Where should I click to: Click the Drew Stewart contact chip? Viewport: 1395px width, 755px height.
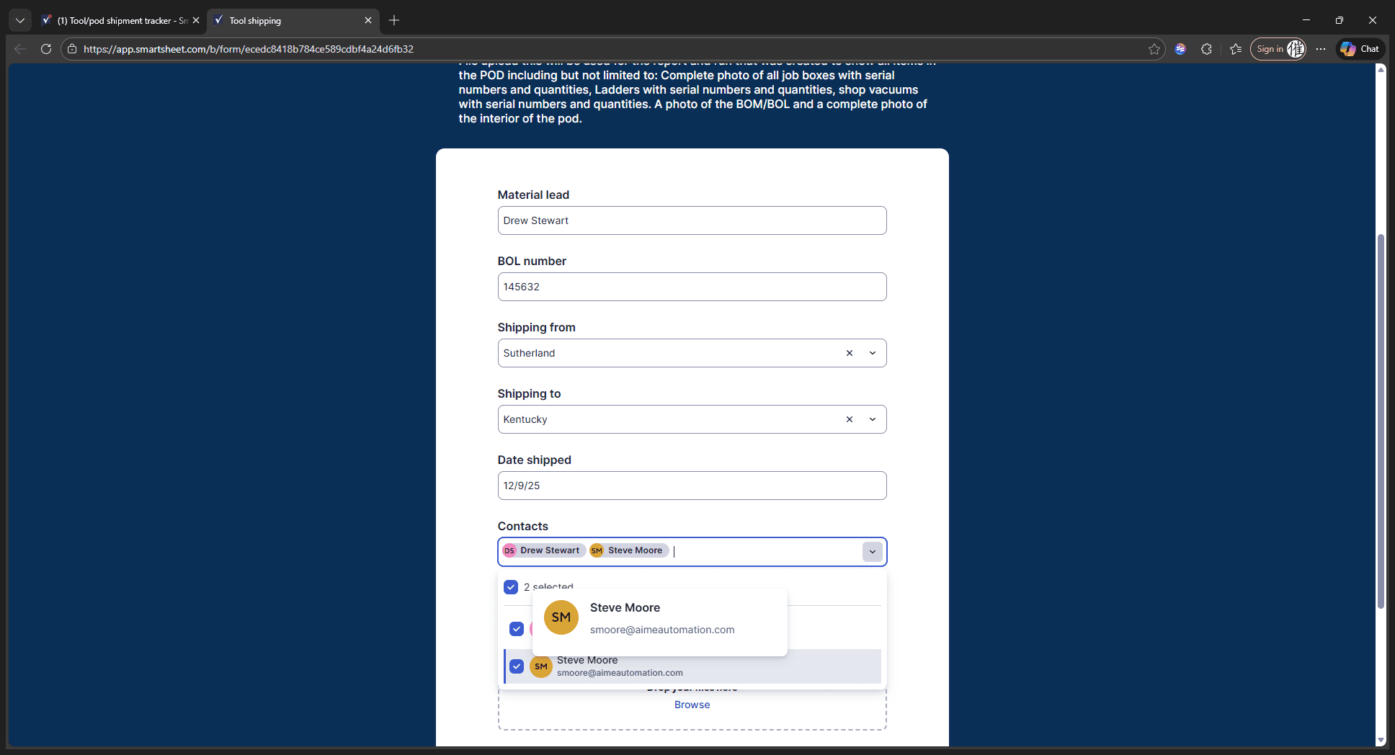pos(543,550)
